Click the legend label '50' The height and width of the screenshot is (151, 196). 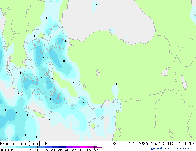(x=96, y=150)
